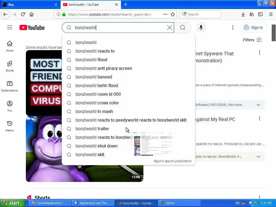
Task: Select suggestion 'bonziworld reacts to'
Action: [x=129, y=51]
